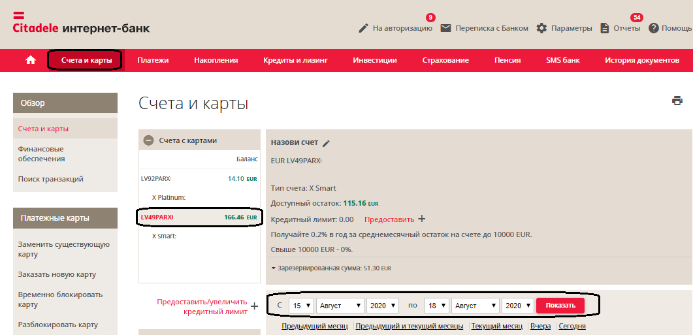
Task: Click Временно блокировать карту
Action: pos(61,300)
